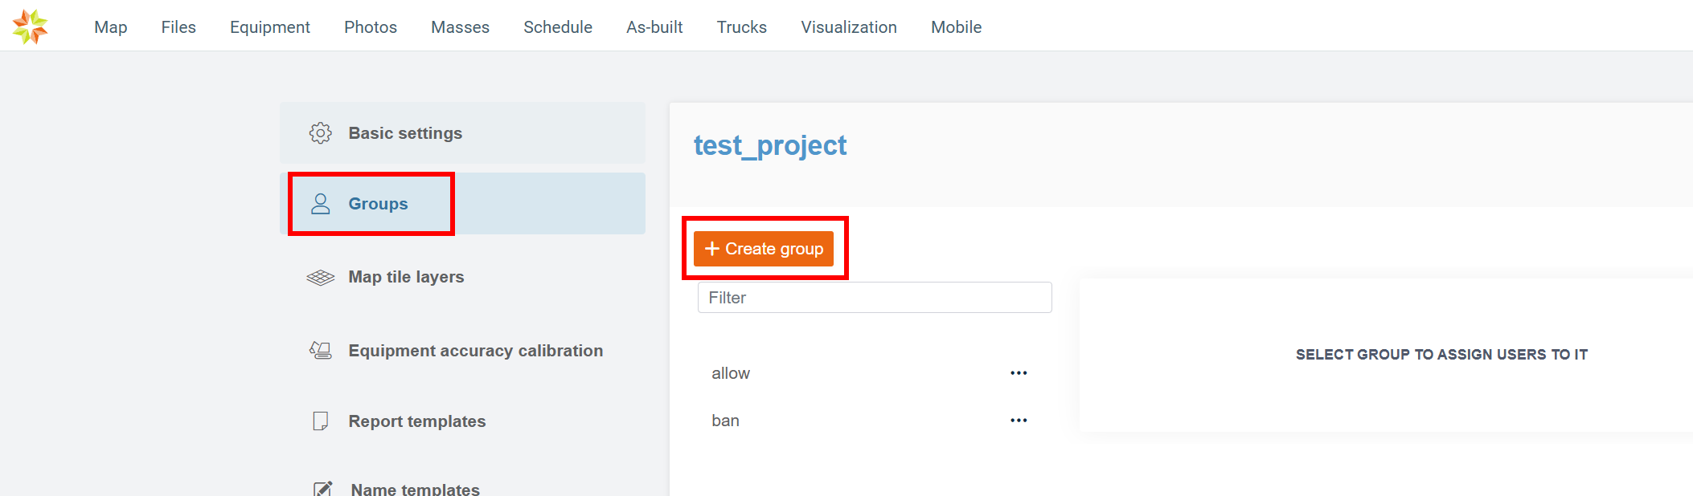Open the Map menu
The width and height of the screenshot is (1693, 496).
point(111,27)
